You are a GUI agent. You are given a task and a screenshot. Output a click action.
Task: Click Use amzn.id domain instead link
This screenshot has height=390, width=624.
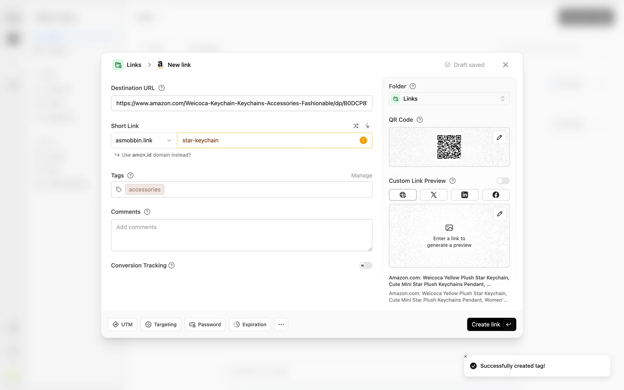point(156,155)
